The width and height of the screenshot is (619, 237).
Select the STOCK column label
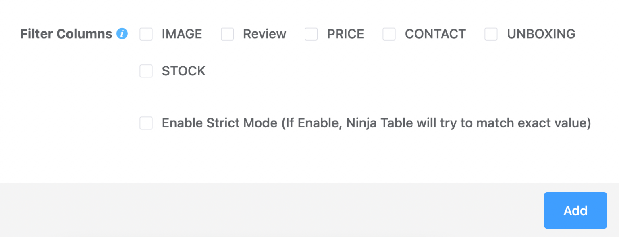click(183, 71)
